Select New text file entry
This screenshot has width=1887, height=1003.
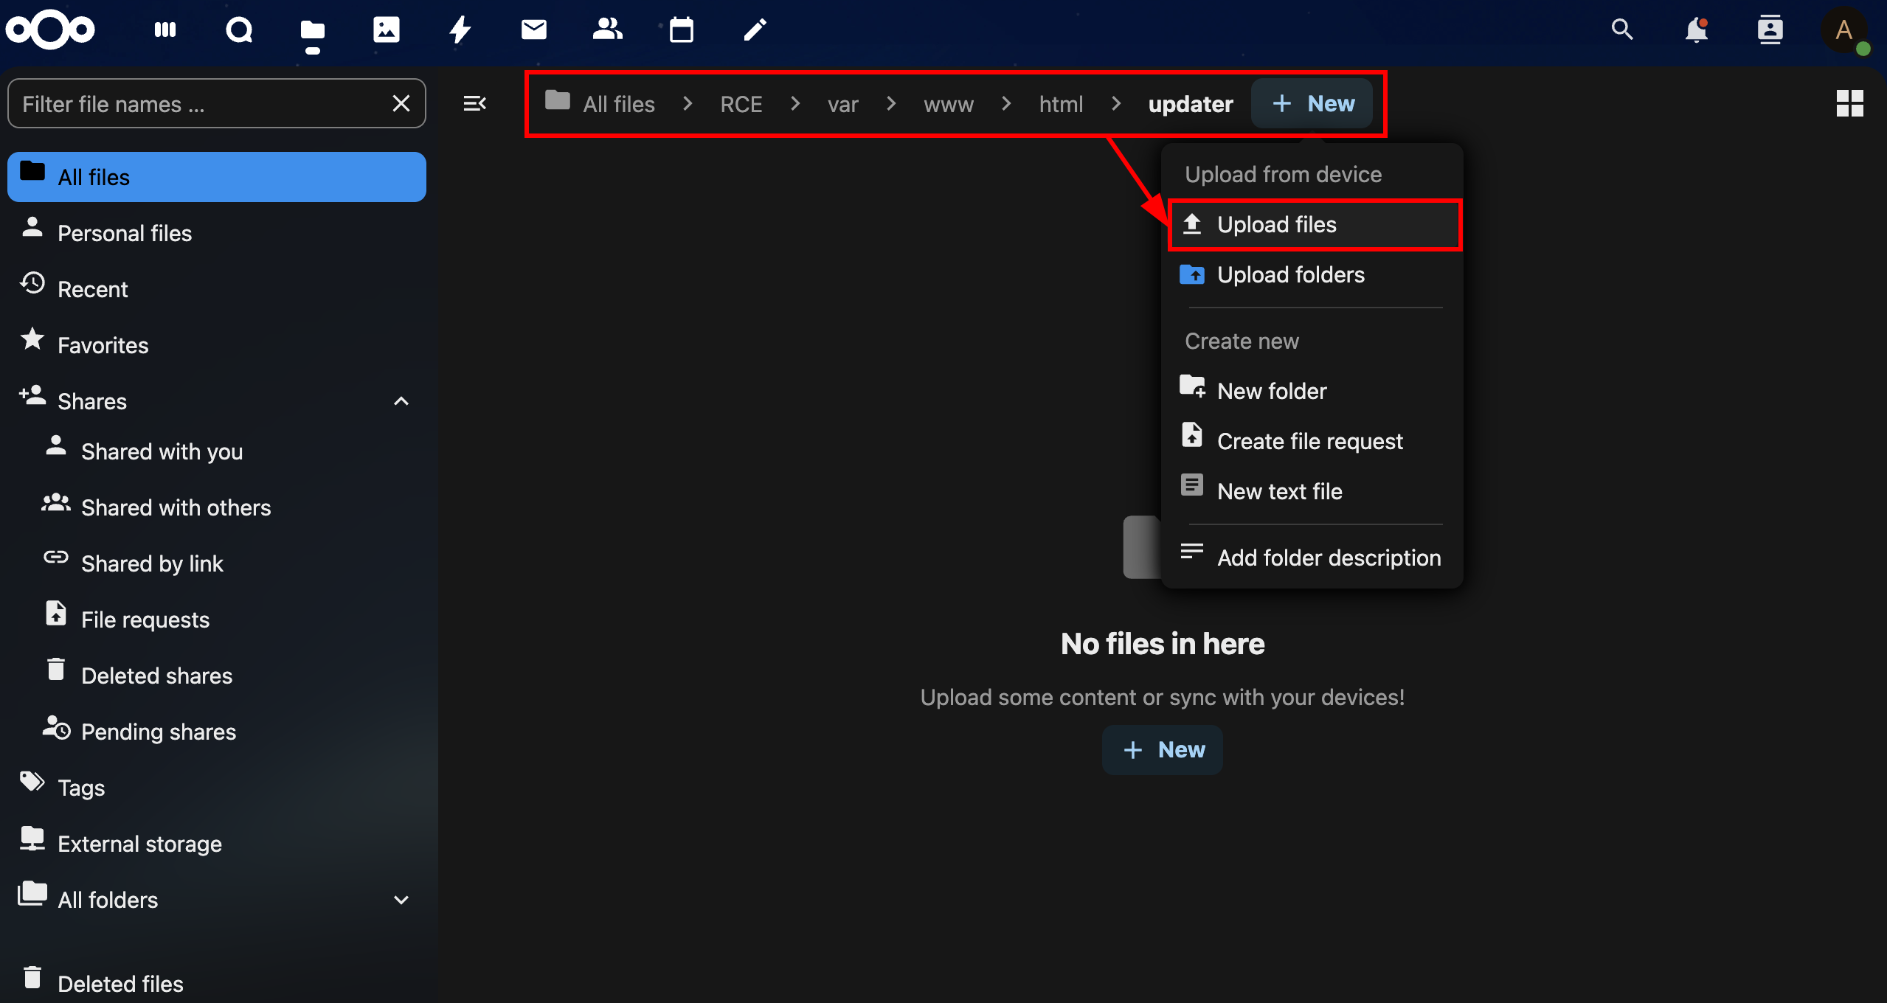(1312, 491)
